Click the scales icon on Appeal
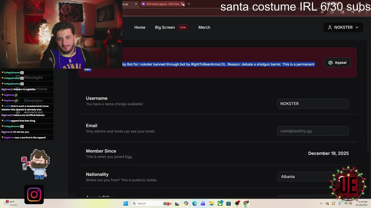Image resolution: width=371 pixels, height=208 pixels. click(330, 63)
